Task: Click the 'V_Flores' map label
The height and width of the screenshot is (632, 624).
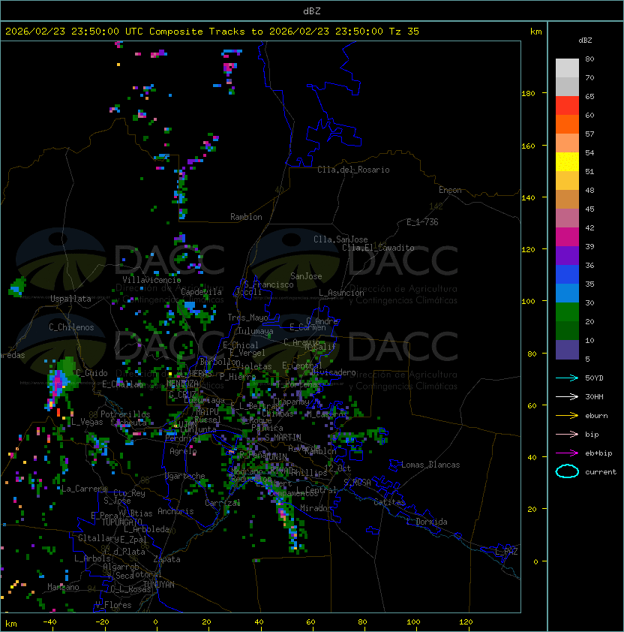Action: pyautogui.click(x=113, y=605)
